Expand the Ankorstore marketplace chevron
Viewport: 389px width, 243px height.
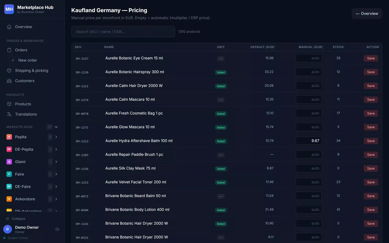[x=56, y=199]
